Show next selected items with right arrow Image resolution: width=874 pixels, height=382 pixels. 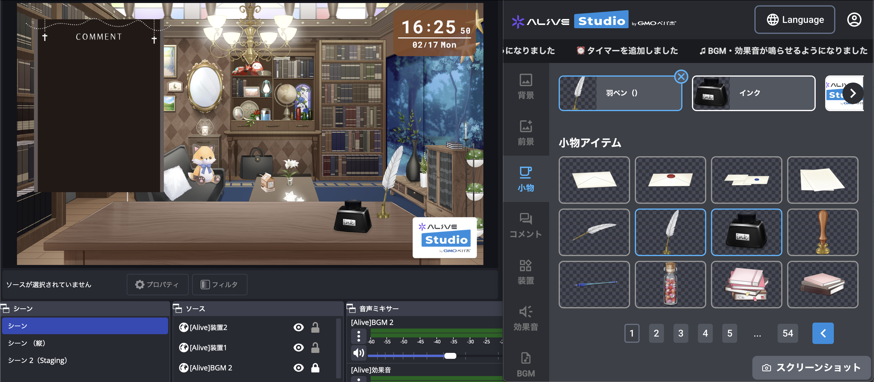(853, 94)
